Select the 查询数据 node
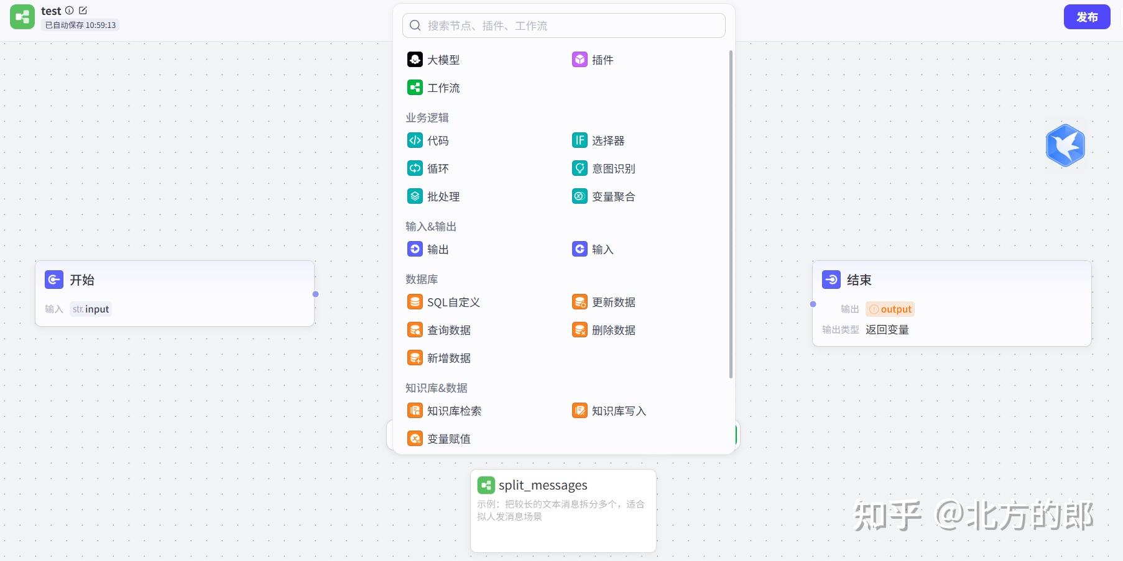This screenshot has width=1123, height=561. 439,330
